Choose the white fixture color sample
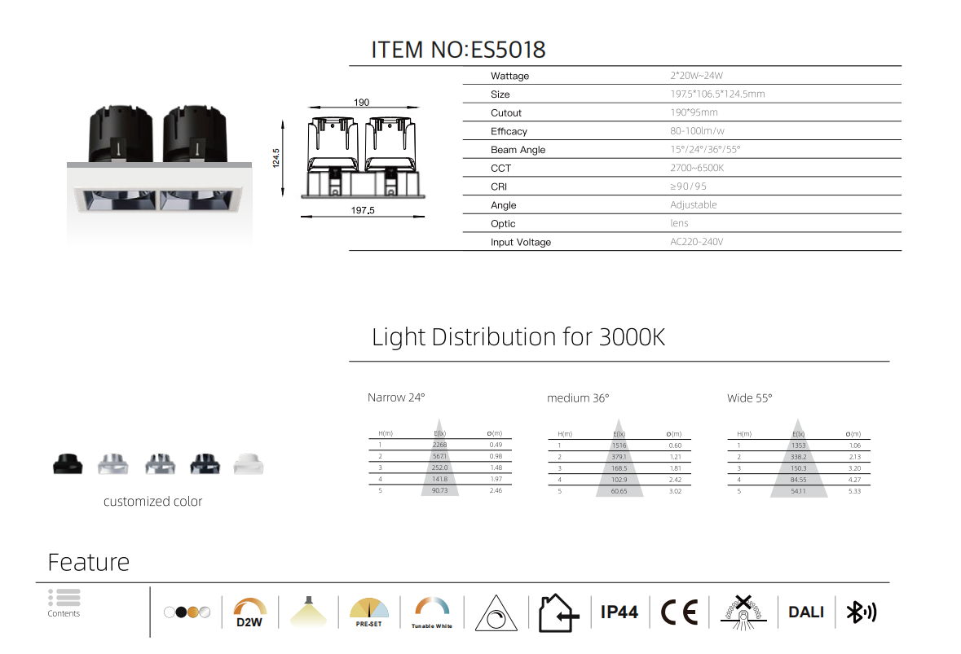Screen dimensions: 961x654 [x=249, y=464]
